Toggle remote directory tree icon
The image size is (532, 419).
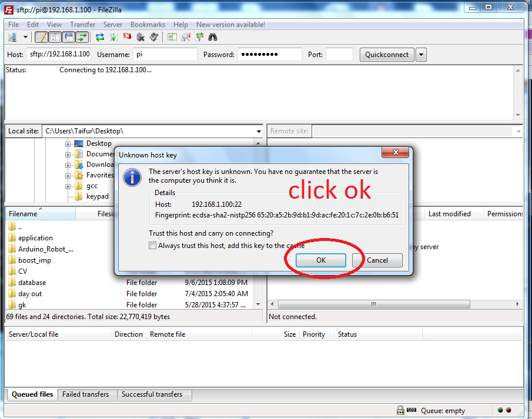[x=69, y=37]
